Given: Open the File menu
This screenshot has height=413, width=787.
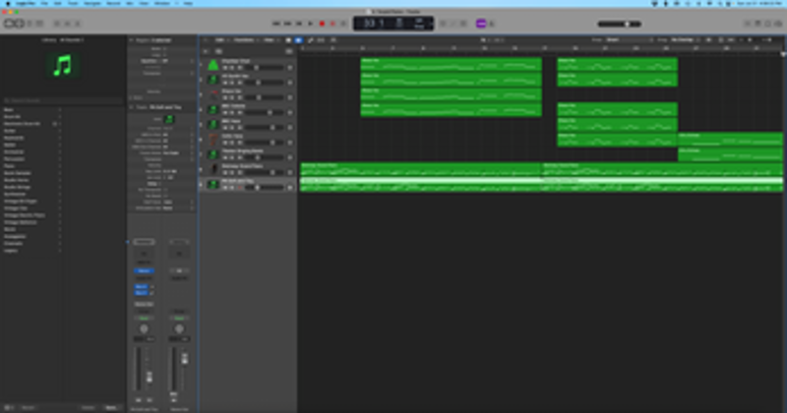Looking at the screenshot, I should tap(44, 3).
